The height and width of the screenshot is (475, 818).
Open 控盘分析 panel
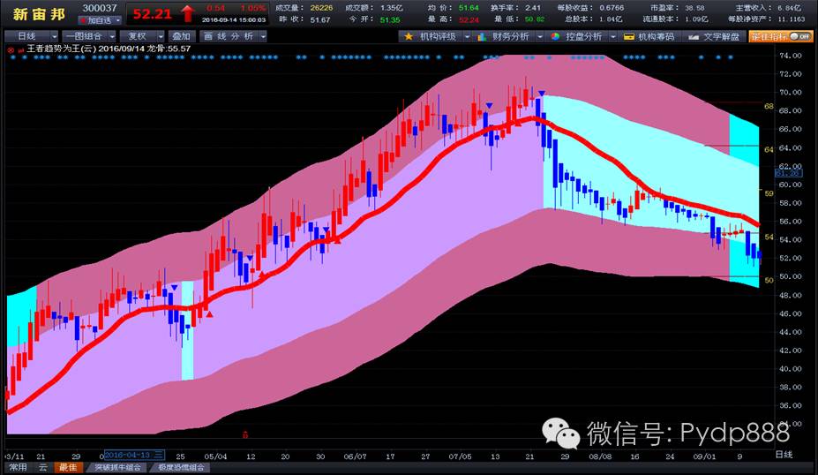(x=584, y=36)
